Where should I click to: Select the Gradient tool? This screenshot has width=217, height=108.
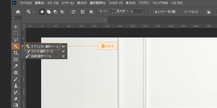click(16, 105)
